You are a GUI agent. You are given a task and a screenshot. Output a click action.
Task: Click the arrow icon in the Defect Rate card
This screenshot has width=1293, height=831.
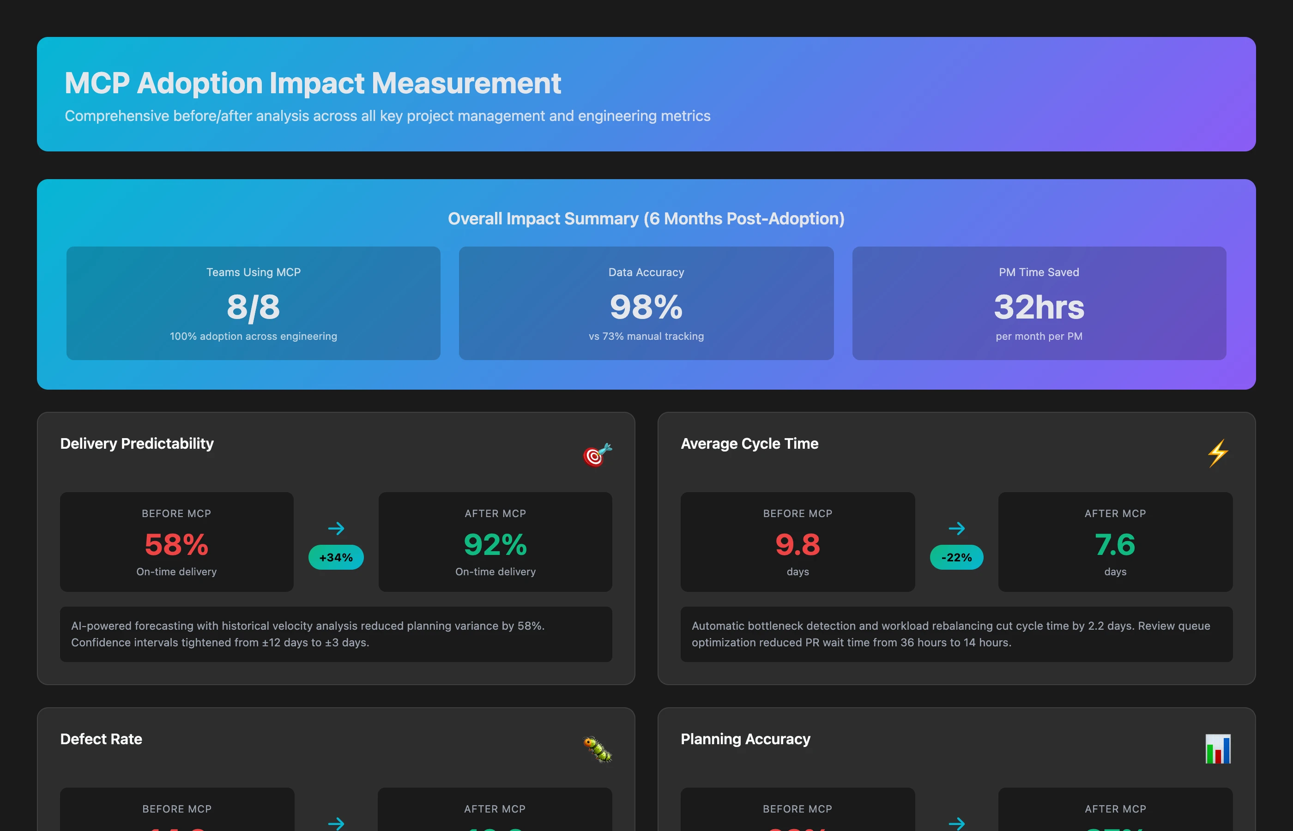(x=336, y=824)
